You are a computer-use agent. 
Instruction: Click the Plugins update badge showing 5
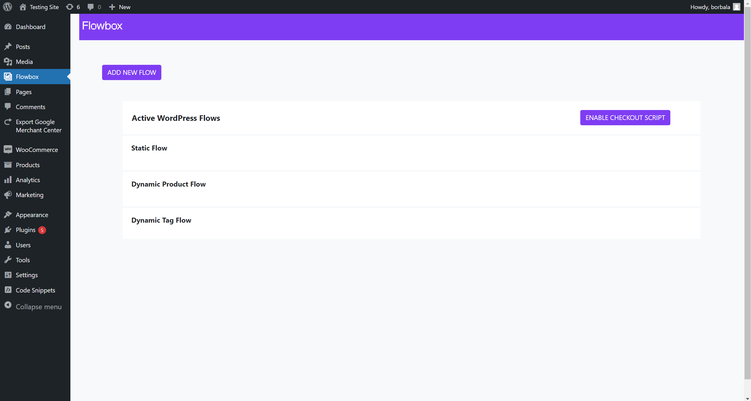pyautogui.click(x=42, y=230)
